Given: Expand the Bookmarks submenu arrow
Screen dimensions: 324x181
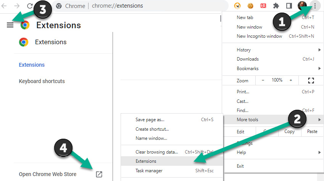Looking at the screenshot, I should click(319, 68).
